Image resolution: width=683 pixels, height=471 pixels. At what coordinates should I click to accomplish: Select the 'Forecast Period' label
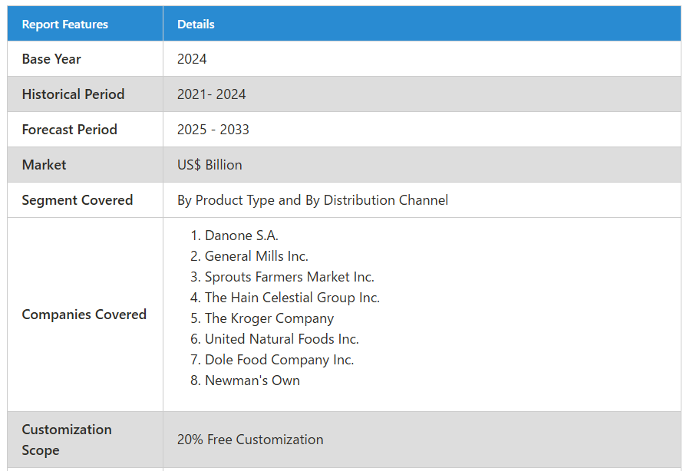click(x=69, y=130)
